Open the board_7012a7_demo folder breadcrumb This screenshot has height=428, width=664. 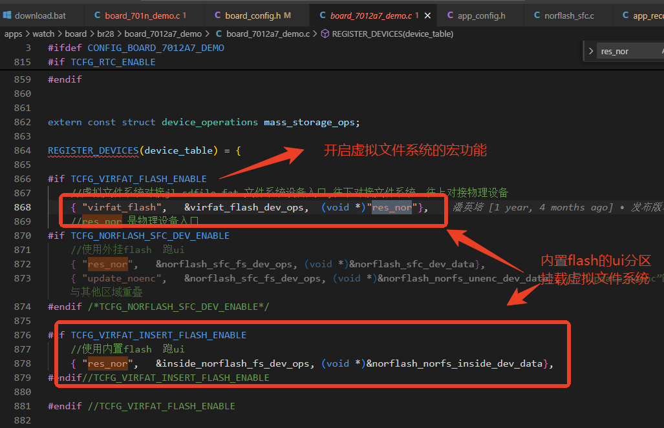click(x=163, y=34)
